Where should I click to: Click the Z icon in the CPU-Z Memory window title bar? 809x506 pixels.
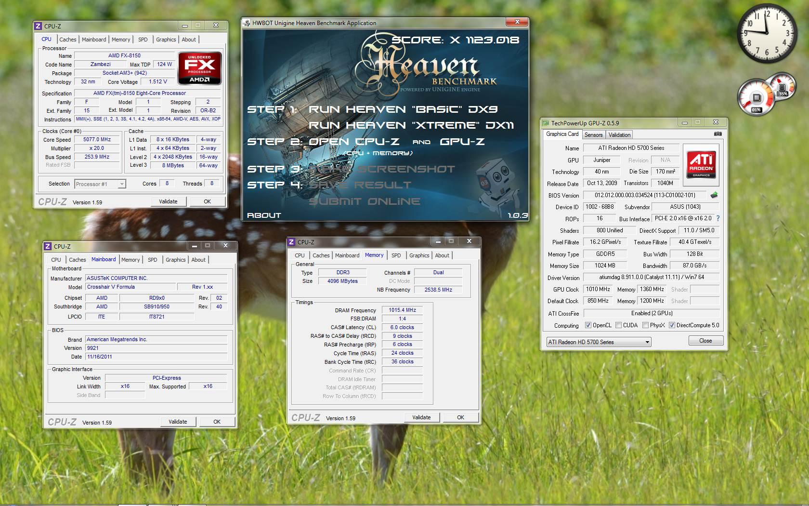(x=291, y=242)
